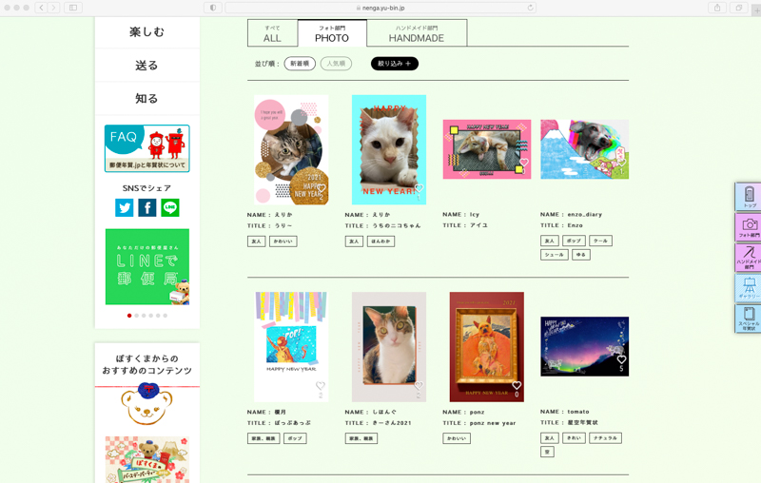Open the ponz new year thumbnail

pyautogui.click(x=487, y=347)
